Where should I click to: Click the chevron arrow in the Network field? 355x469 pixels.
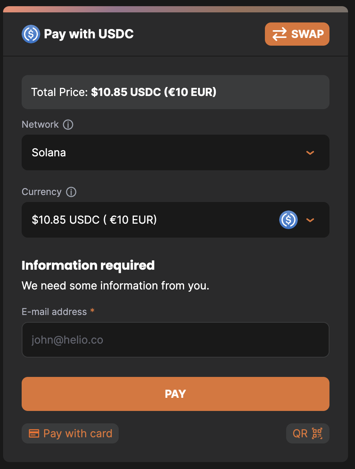pyautogui.click(x=310, y=152)
